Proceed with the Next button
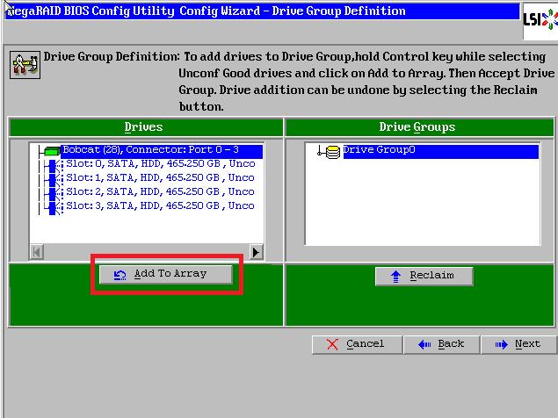This screenshot has width=558, height=418. (518, 344)
